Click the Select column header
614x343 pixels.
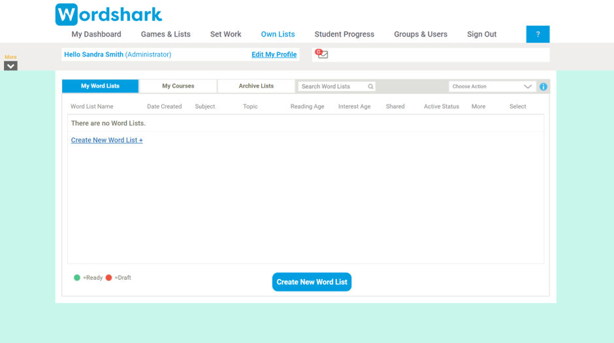tap(518, 106)
